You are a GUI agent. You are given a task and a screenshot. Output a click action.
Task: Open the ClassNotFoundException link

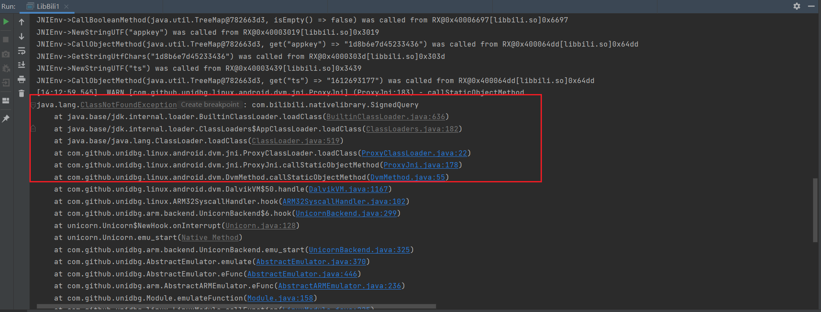tap(128, 105)
